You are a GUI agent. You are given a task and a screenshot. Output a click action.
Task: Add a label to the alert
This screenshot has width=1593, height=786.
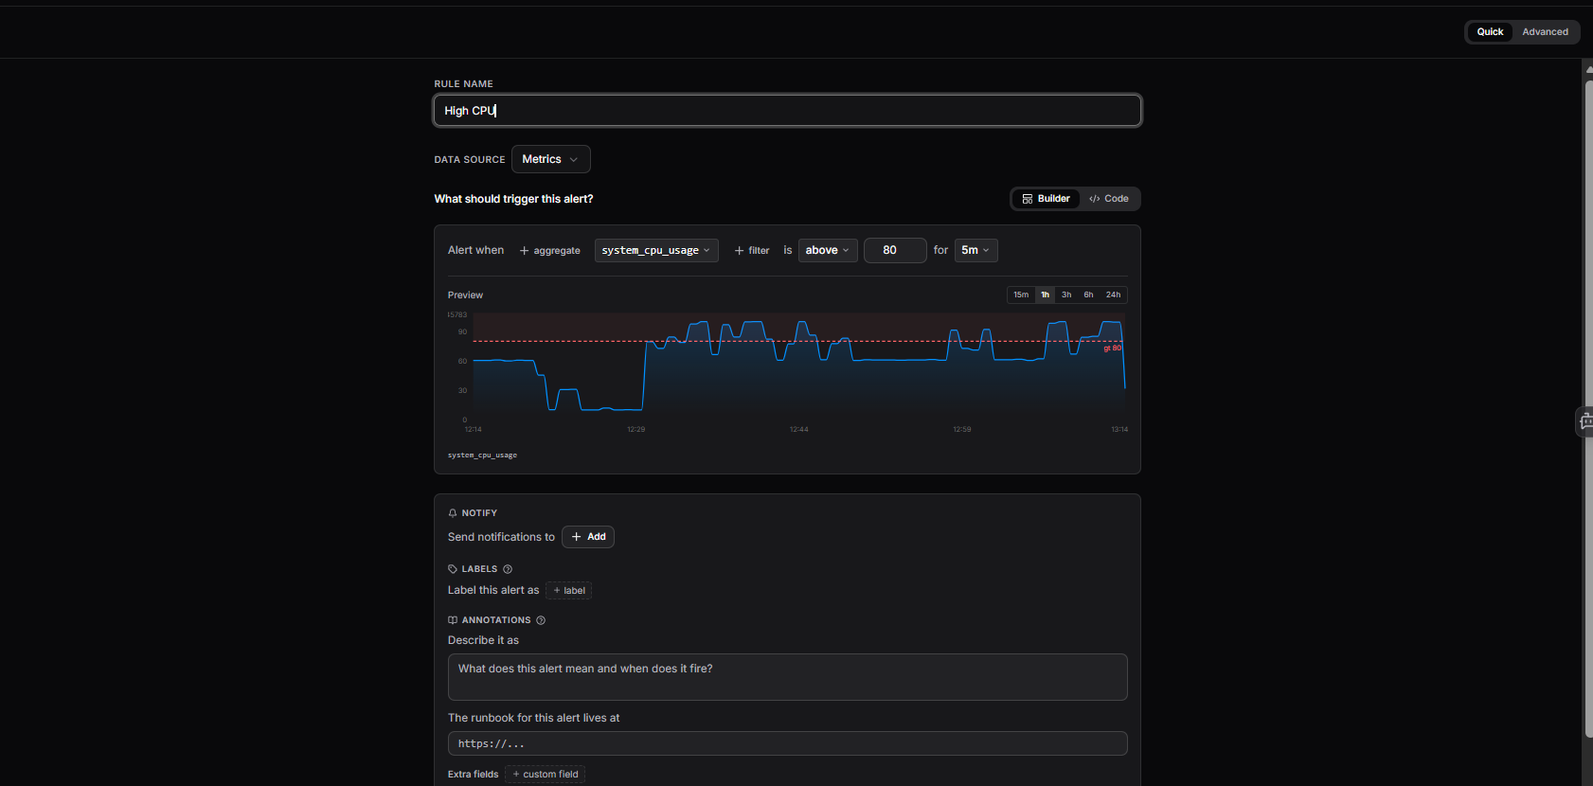pos(568,591)
